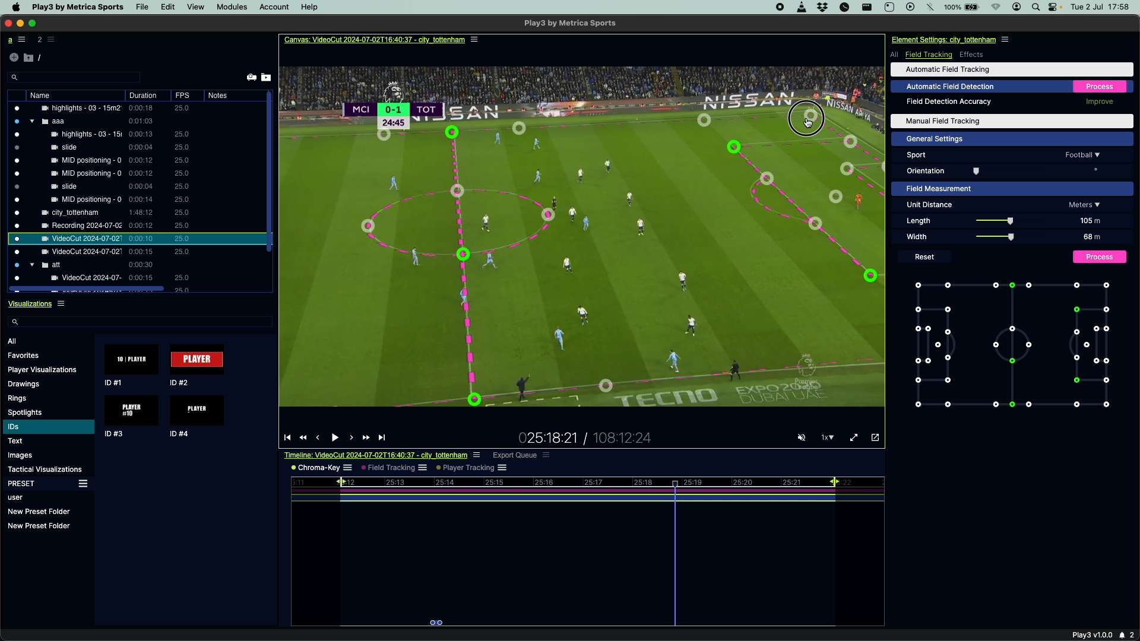
Task: Open the hamburger menu next to tab a
Action: [22, 40]
